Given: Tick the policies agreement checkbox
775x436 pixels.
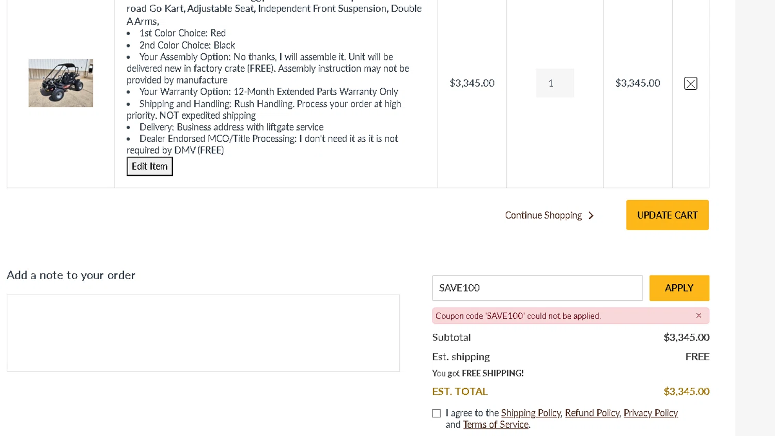Looking at the screenshot, I should (x=437, y=413).
